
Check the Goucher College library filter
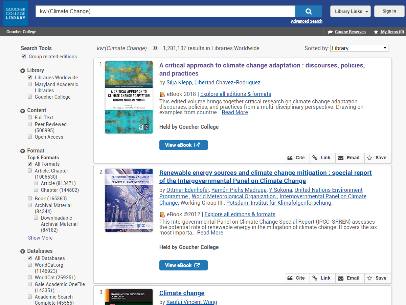tap(30, 97)
